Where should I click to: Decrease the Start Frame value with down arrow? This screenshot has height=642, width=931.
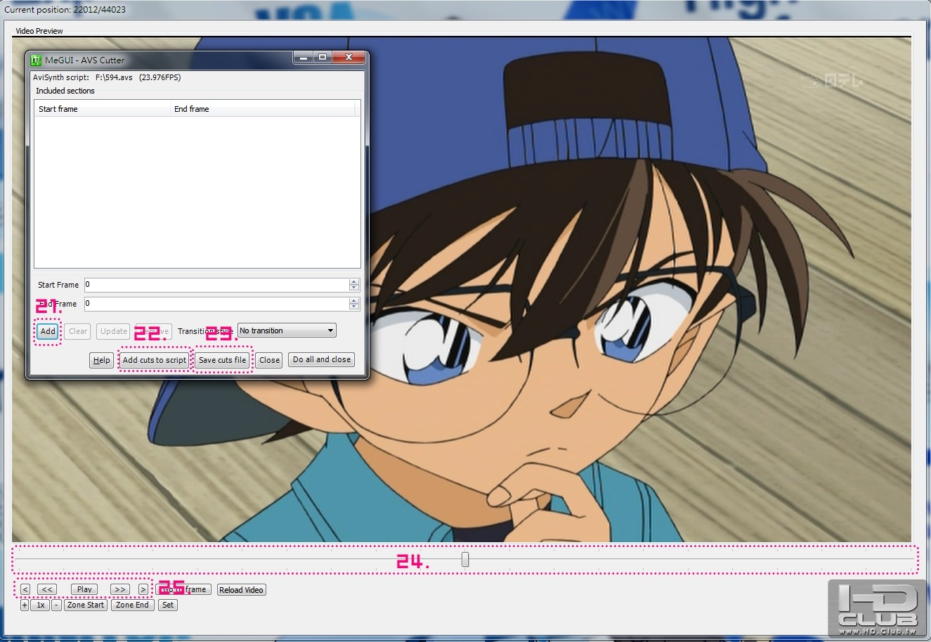click(x=354, y=288)
